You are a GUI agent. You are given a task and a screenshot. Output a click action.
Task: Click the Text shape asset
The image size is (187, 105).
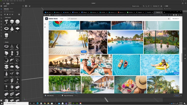6,22
